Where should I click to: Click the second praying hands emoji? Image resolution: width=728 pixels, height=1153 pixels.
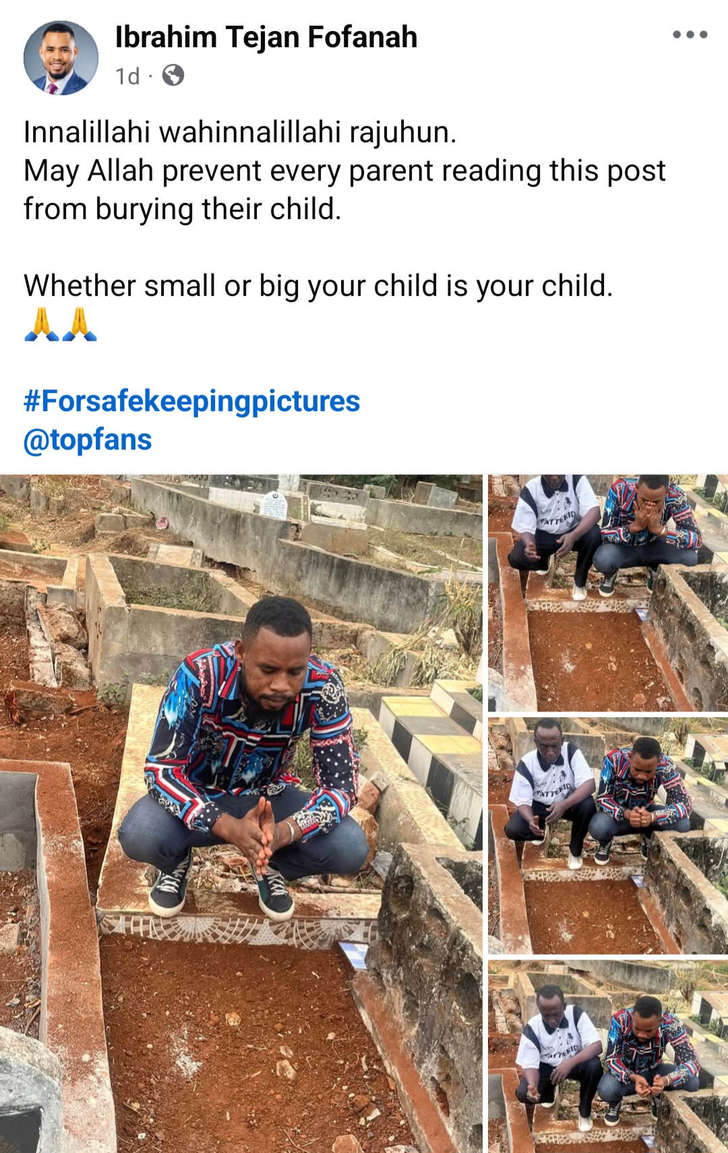pyautogui.click(x=80, y=324)
